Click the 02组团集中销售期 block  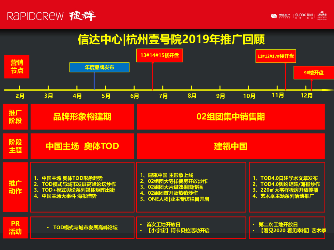coord(231,117)
